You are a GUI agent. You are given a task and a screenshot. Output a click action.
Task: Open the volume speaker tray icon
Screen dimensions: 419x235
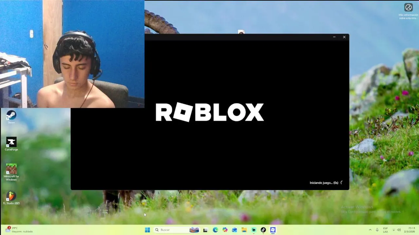(x=399, y=230)
